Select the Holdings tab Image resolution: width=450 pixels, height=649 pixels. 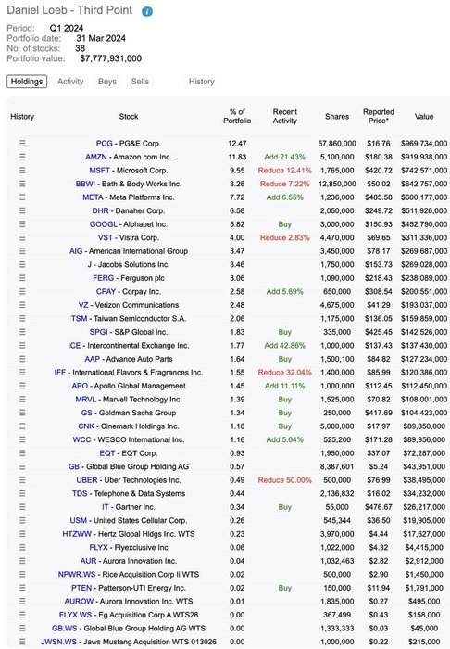pos(27,82)
